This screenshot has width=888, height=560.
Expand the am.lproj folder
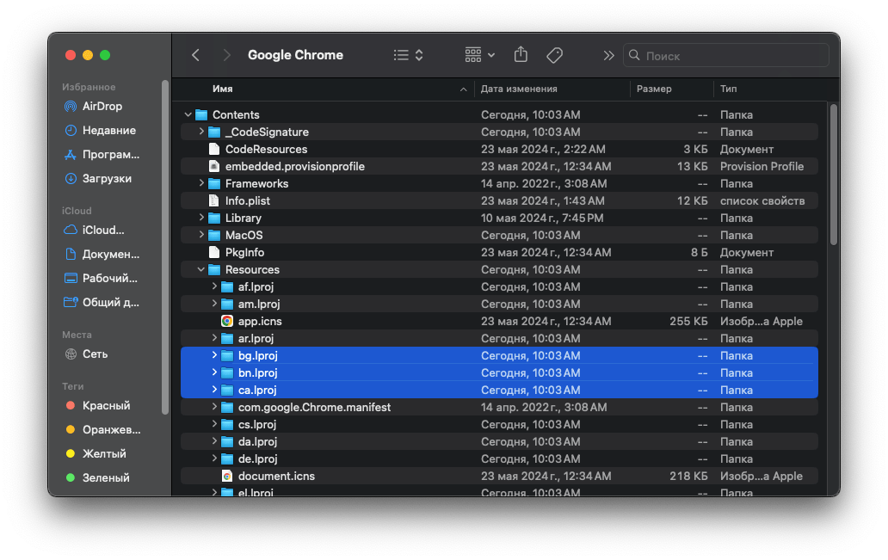pos(214,304)
